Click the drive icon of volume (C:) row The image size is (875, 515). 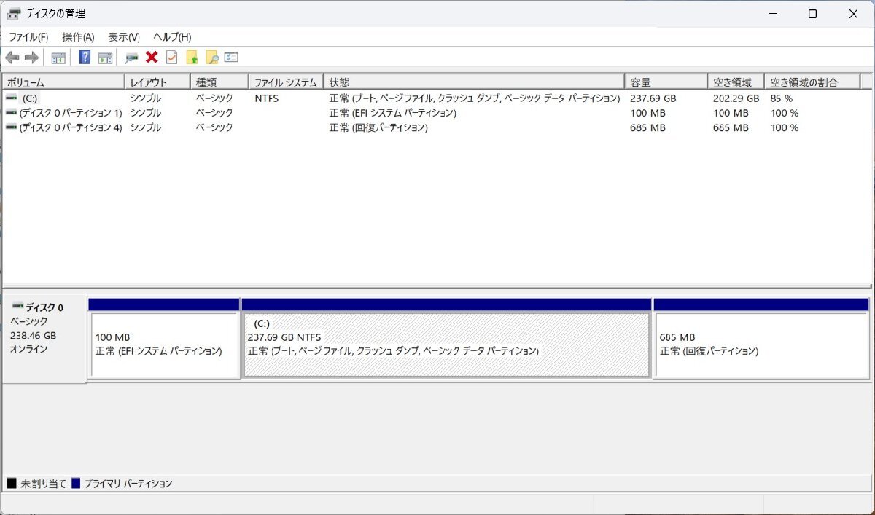pos(12,98)
